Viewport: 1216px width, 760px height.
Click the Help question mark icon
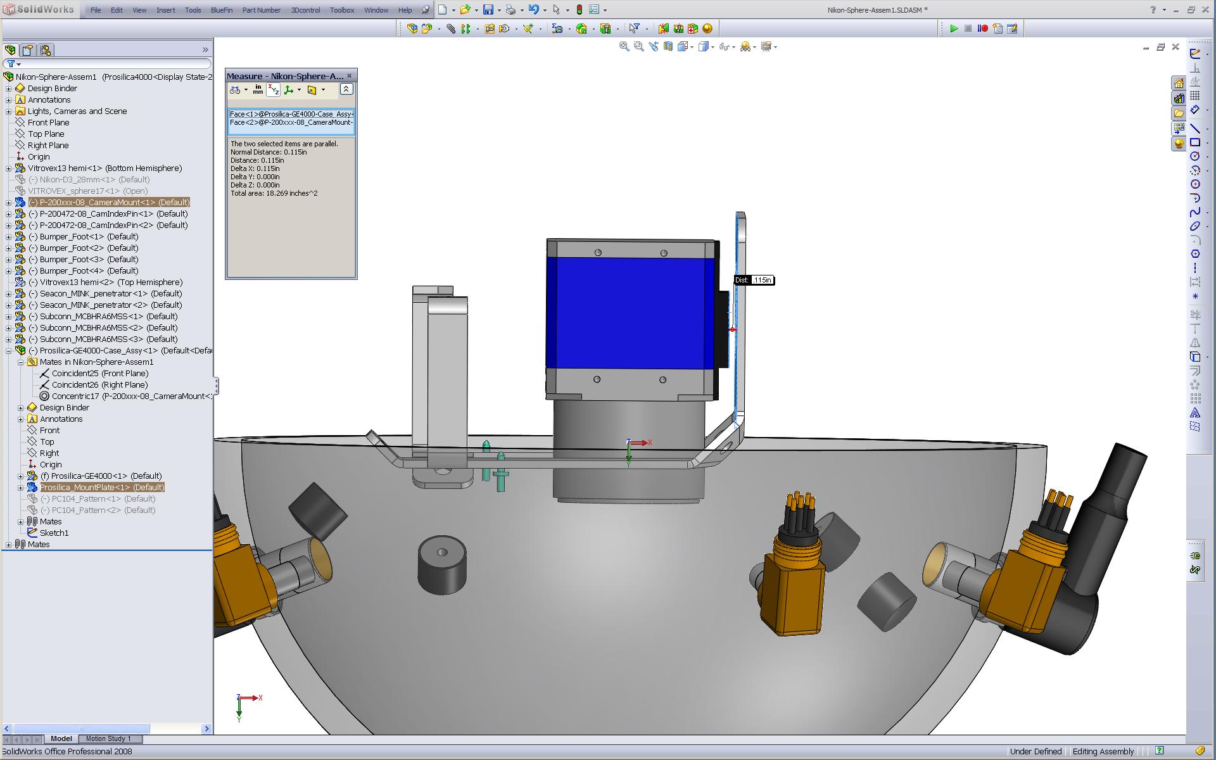[x=1153, y=9]
